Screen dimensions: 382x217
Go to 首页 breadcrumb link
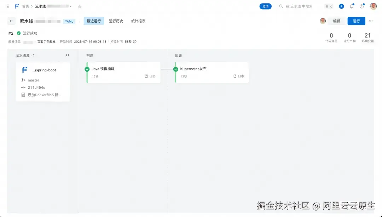click(x=25, y=6)
